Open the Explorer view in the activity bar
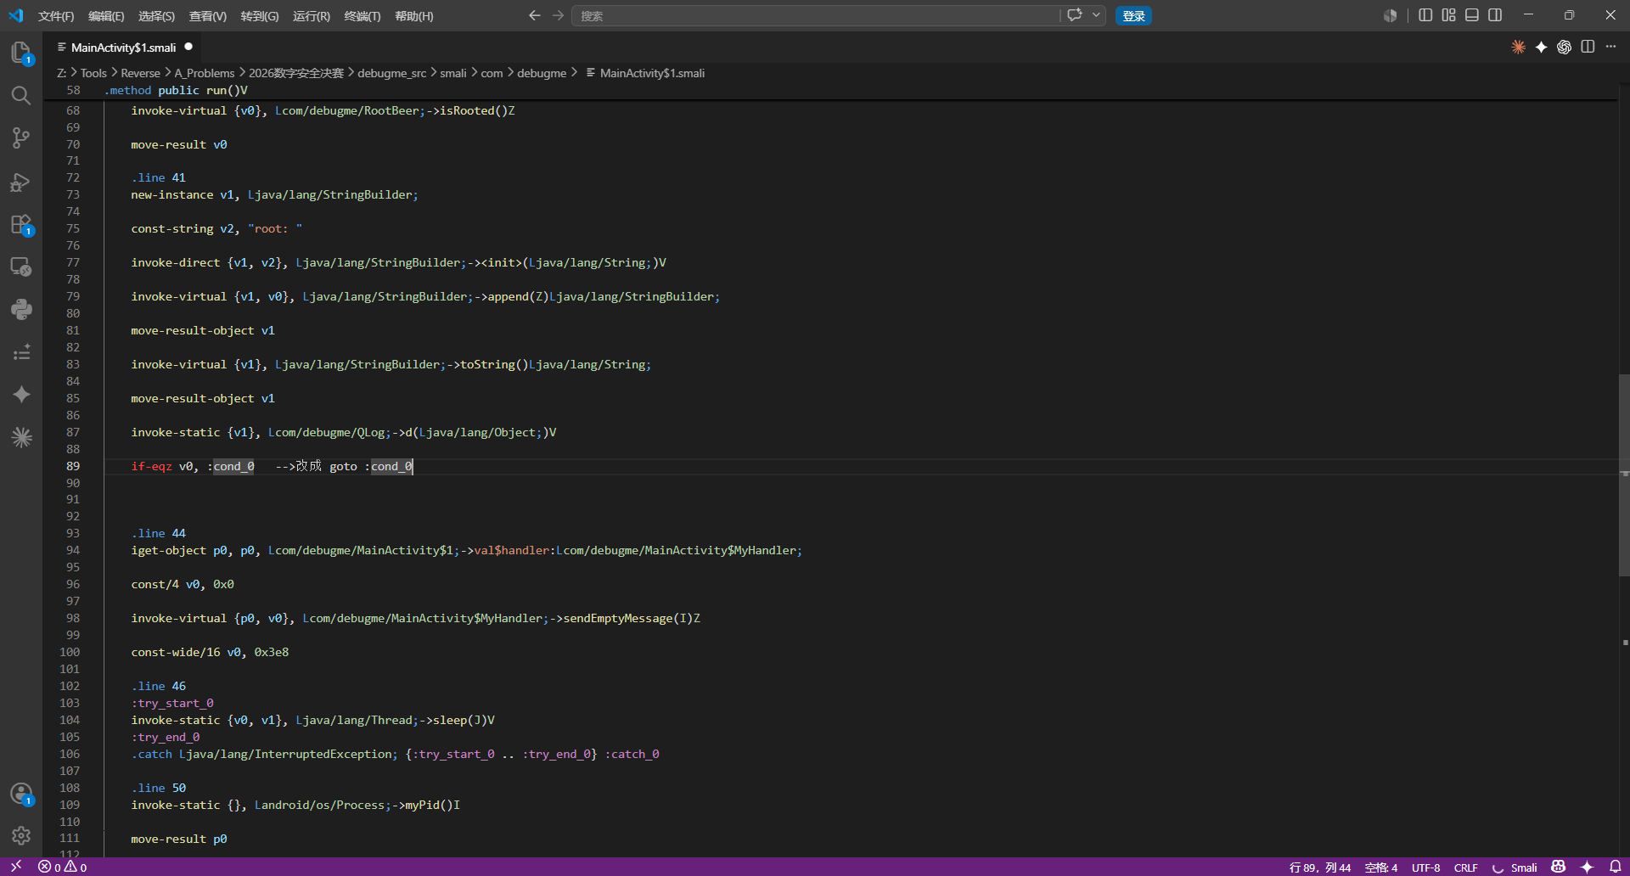1630x876 pixels. (21, 53)
